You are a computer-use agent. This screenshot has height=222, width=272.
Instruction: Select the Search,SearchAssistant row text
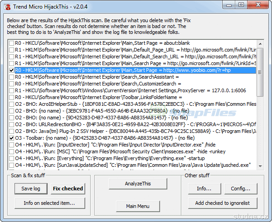97,77
